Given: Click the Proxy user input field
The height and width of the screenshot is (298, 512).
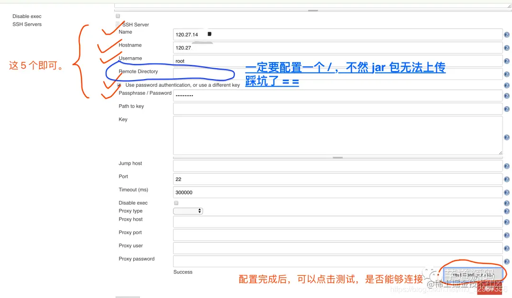Looking at the screenshot, I should coord(338,248).
